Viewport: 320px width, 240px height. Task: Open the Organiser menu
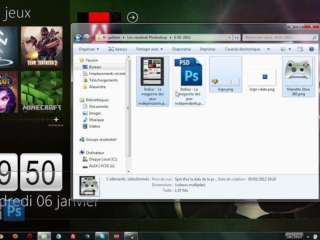tap(89, 49)
